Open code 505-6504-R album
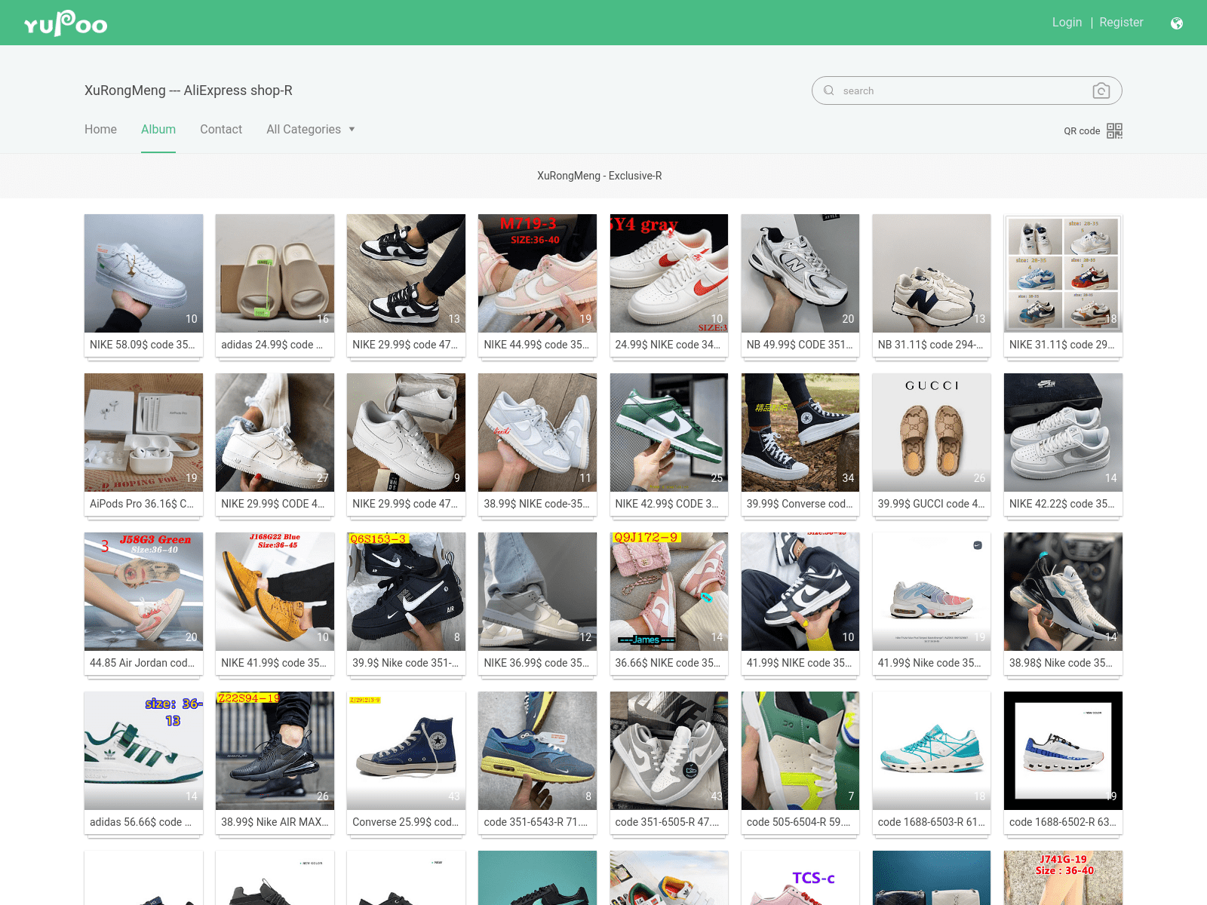Viewport: 1207px width, 905px height. [800, 763]
